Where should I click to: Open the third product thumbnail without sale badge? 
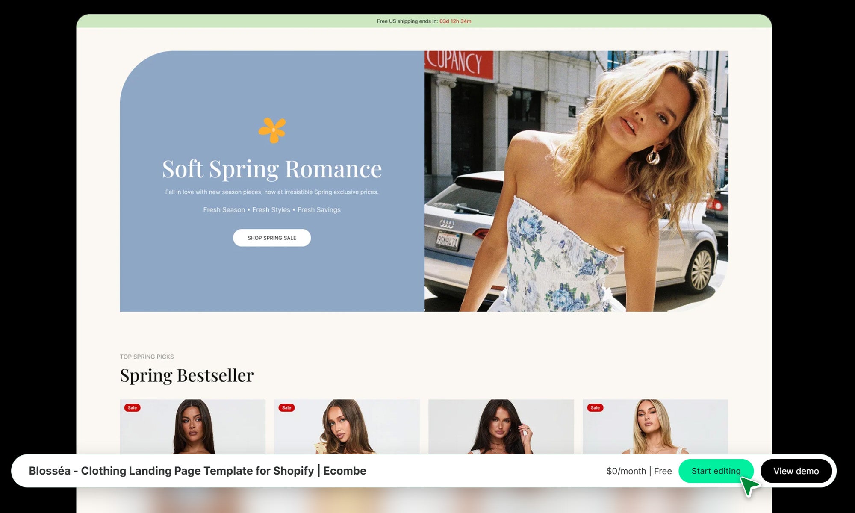pyautogui.click(x=501, y=427)
